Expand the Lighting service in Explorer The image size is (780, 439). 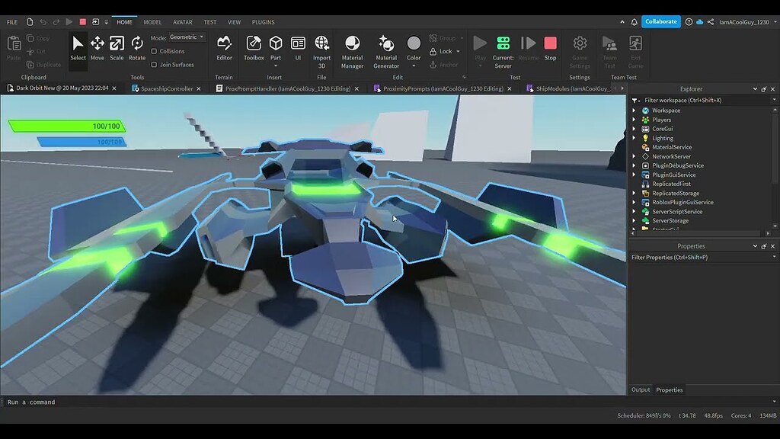coord(635,138)
